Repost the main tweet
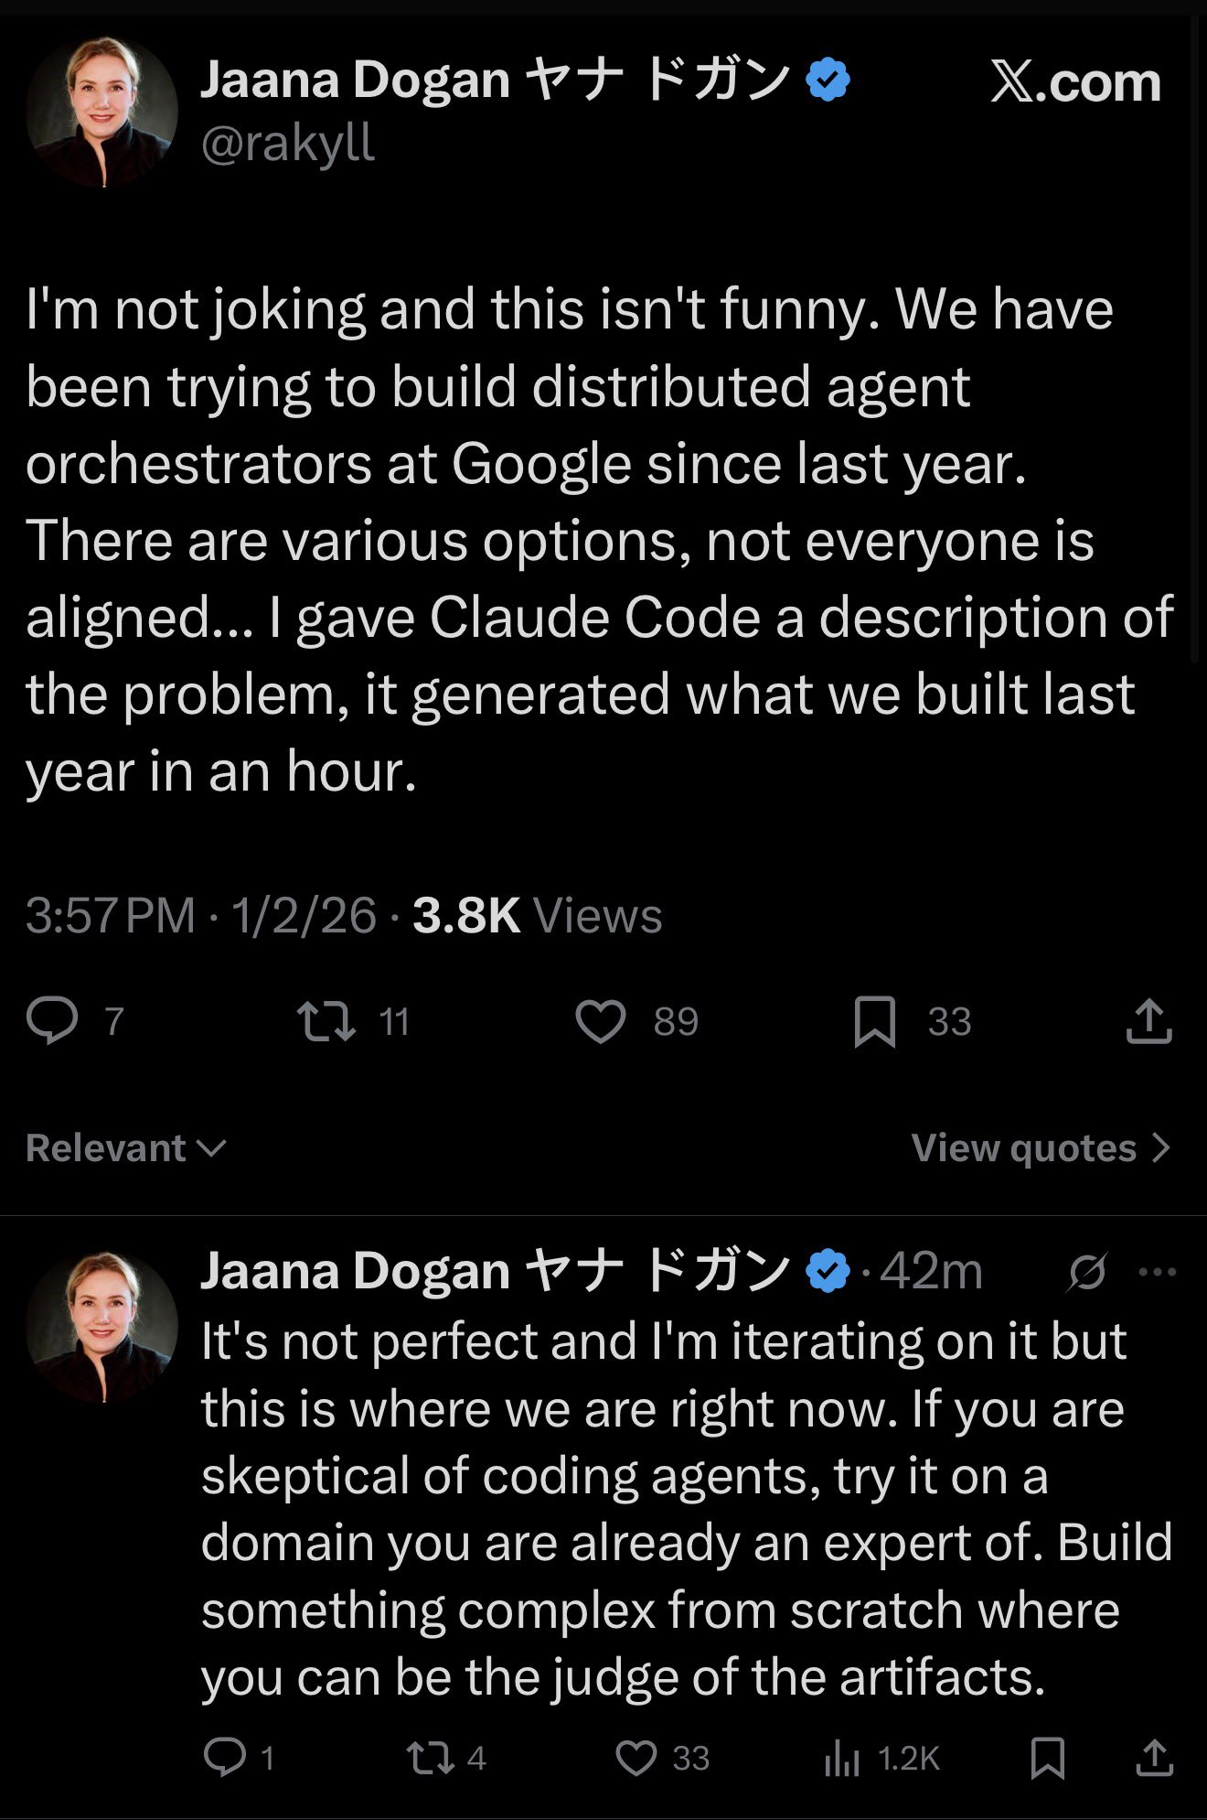 (x=327, y=1021)
